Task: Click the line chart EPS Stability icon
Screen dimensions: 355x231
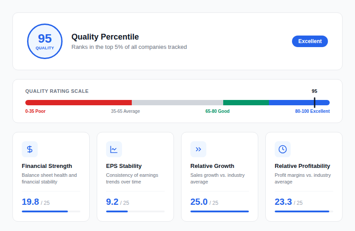Action: tap(114, 149)
